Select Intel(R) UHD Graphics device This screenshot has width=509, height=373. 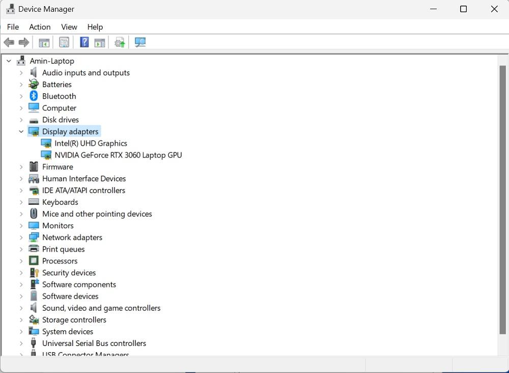tap(91, 144)
